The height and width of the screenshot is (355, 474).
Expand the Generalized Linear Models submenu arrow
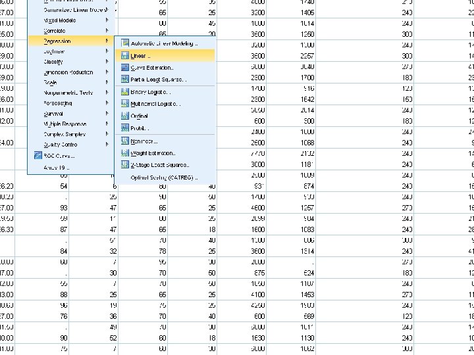click(x=107, y=10)
